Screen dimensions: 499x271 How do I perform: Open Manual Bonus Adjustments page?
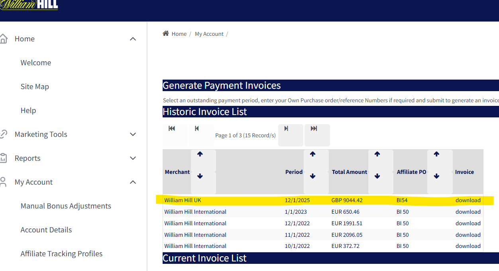[66, 206]
